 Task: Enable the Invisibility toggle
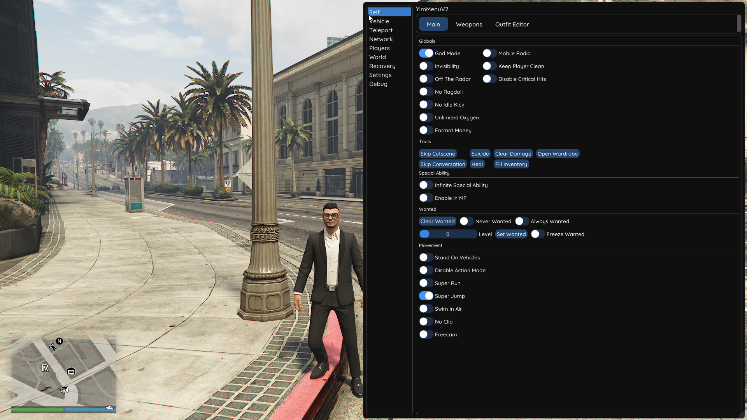pos(426,66)
